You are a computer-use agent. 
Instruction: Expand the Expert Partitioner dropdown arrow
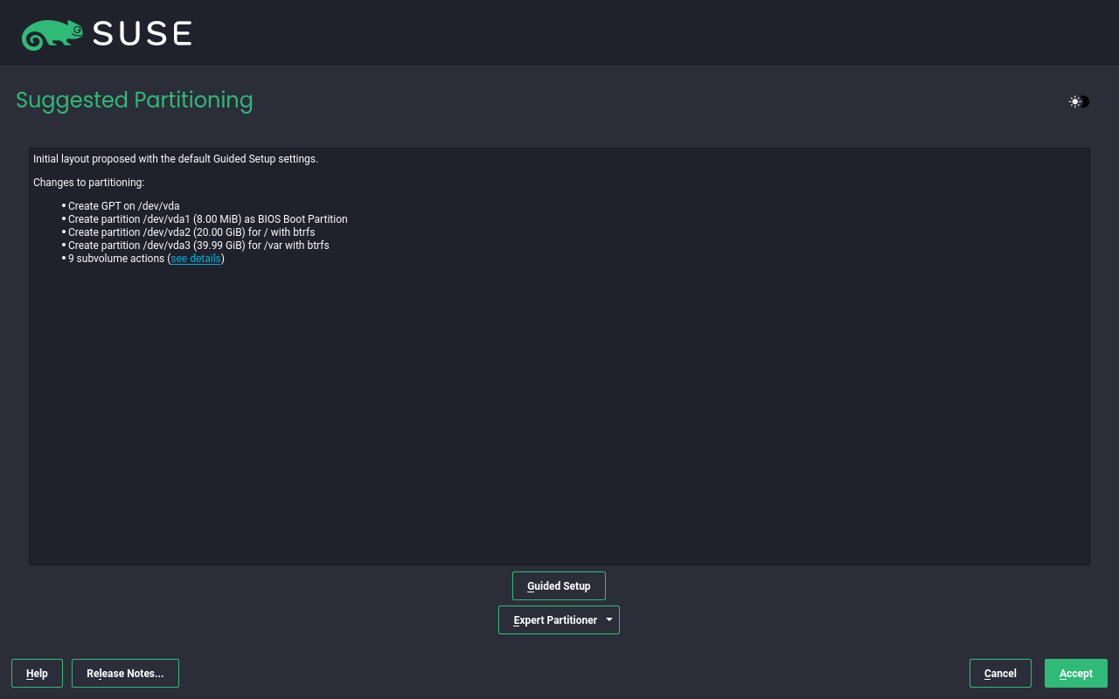(609, 619)
